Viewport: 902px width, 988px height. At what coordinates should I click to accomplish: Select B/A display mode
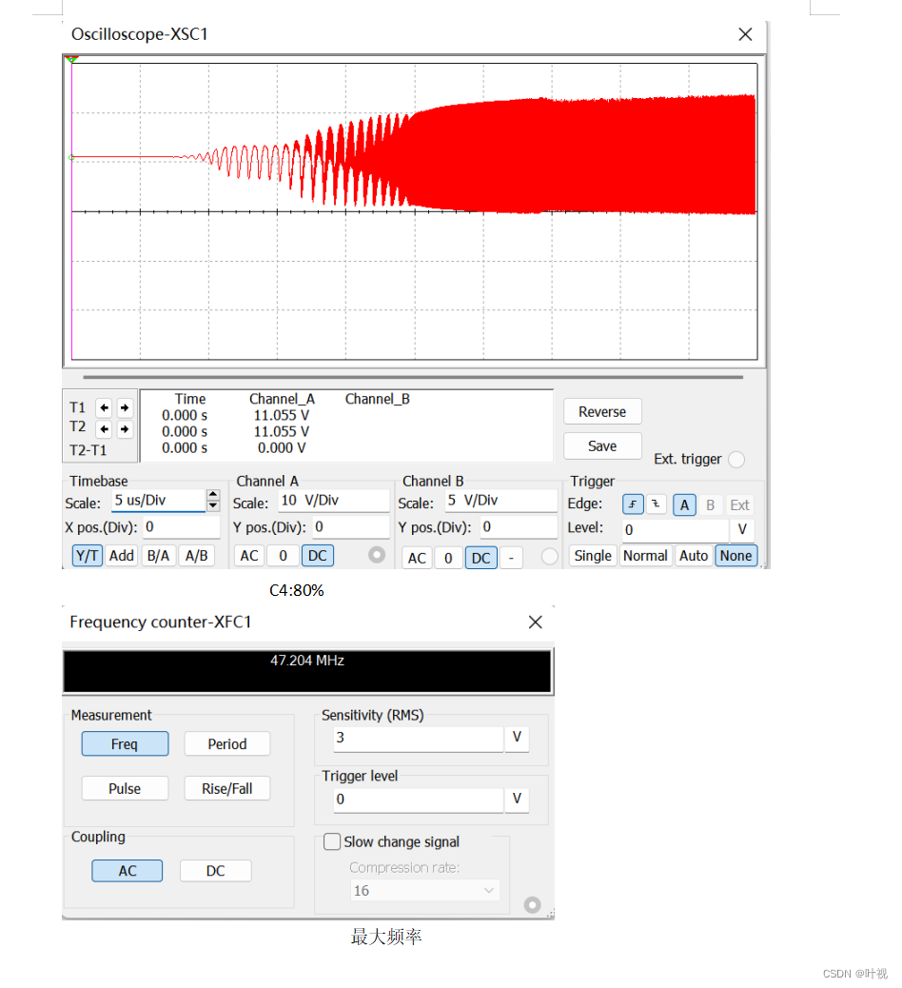(158, 556)
